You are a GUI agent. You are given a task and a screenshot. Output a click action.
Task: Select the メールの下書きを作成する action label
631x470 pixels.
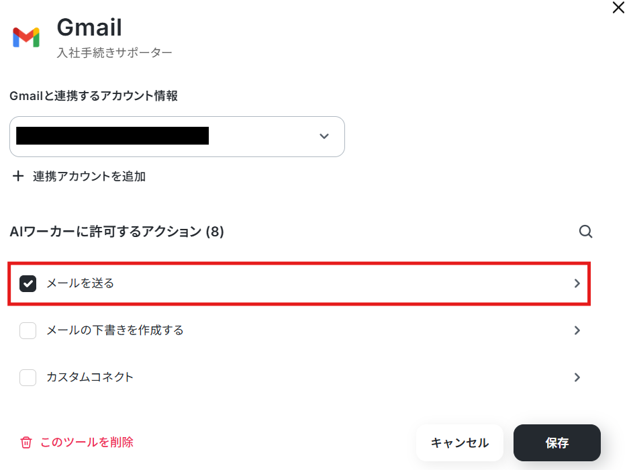click(x=115, y=330)
